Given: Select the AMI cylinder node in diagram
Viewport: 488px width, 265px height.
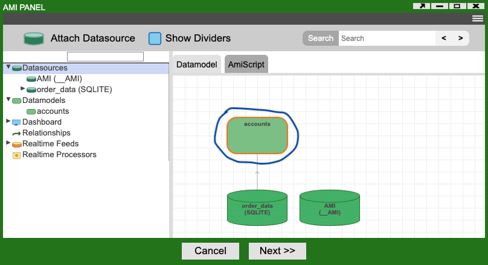Looking at the screenshot, I should click(330, 208).
